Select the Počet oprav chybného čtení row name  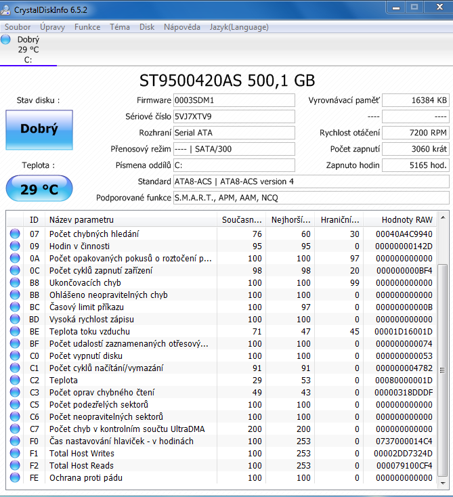click(102, 393)
